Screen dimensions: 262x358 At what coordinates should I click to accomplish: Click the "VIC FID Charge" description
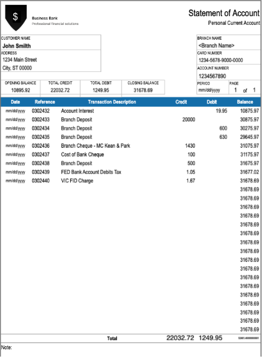(77, 181)
